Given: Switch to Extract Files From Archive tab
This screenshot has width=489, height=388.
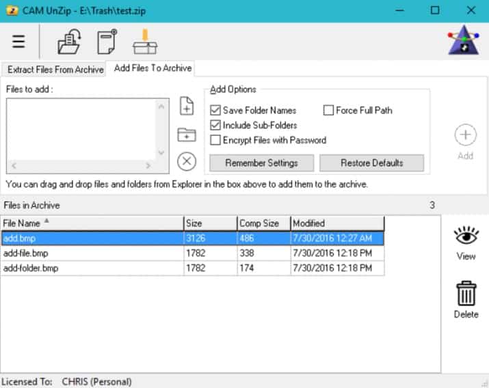Looking at the screenshot, I should (x=55, y=70).
